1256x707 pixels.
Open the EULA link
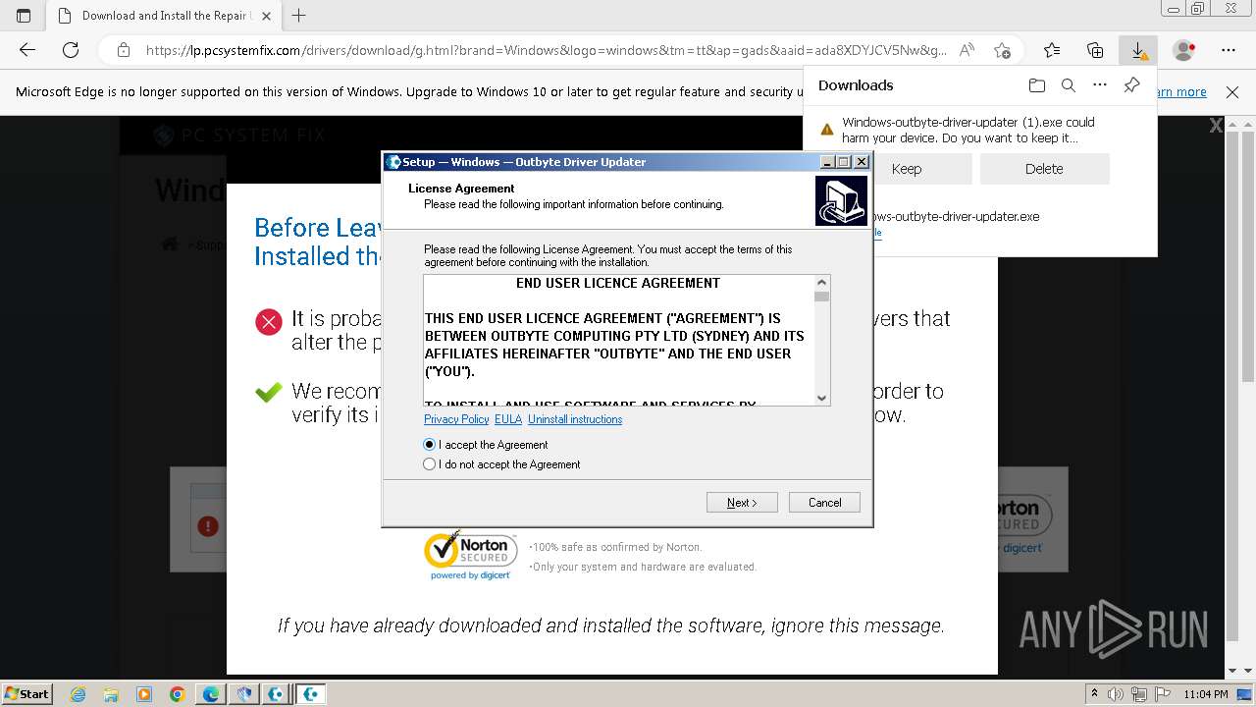(508, 419)
